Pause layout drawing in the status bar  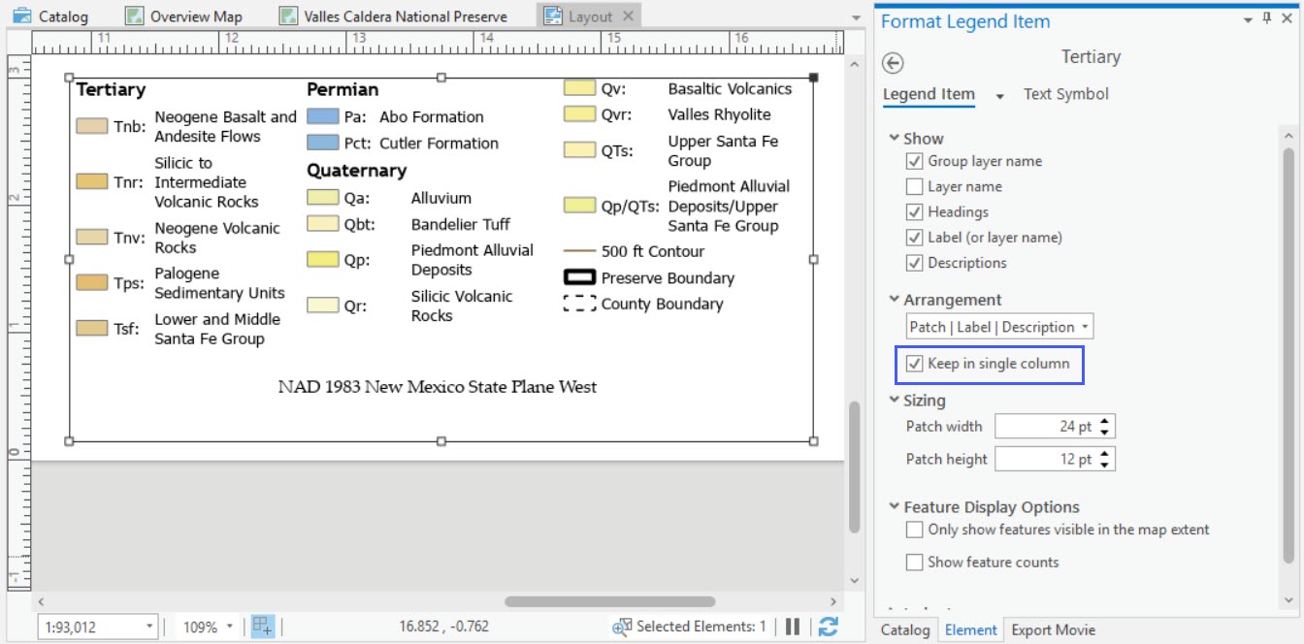pos(793,627)
